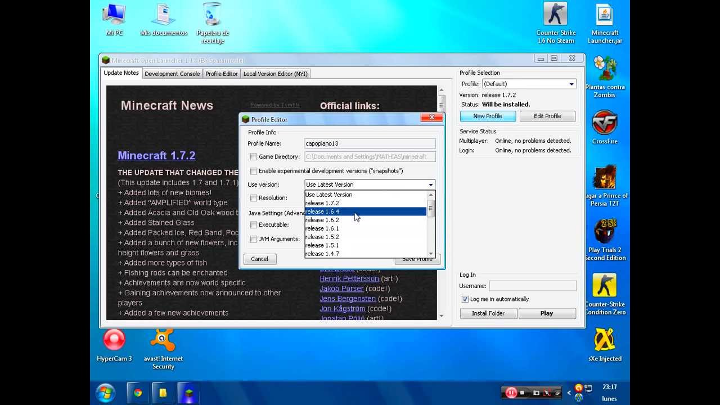Pause recording with the HyperCam red button
The height and width of the screenshot is (405, 720).
point(511,393)
